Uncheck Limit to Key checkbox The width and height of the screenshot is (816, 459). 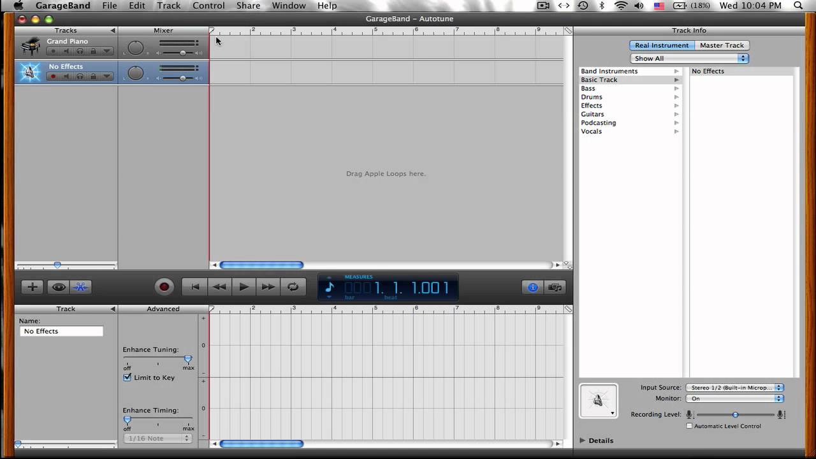[x=127, y=377]
